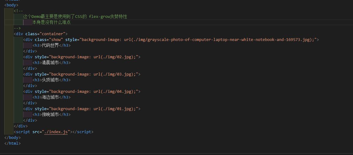353x155 pixels.
Task: Click the heading text 清晨城市
Action: point(50,62)
